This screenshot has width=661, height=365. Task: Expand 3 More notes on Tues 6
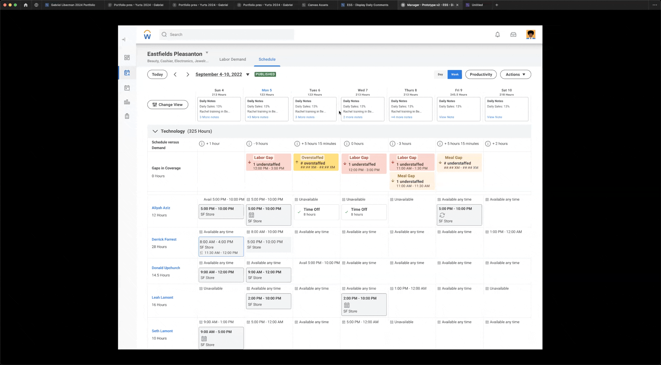(305, 117)
